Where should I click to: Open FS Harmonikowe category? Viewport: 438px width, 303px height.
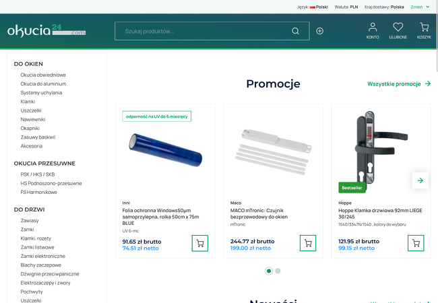tap(38, 192)
